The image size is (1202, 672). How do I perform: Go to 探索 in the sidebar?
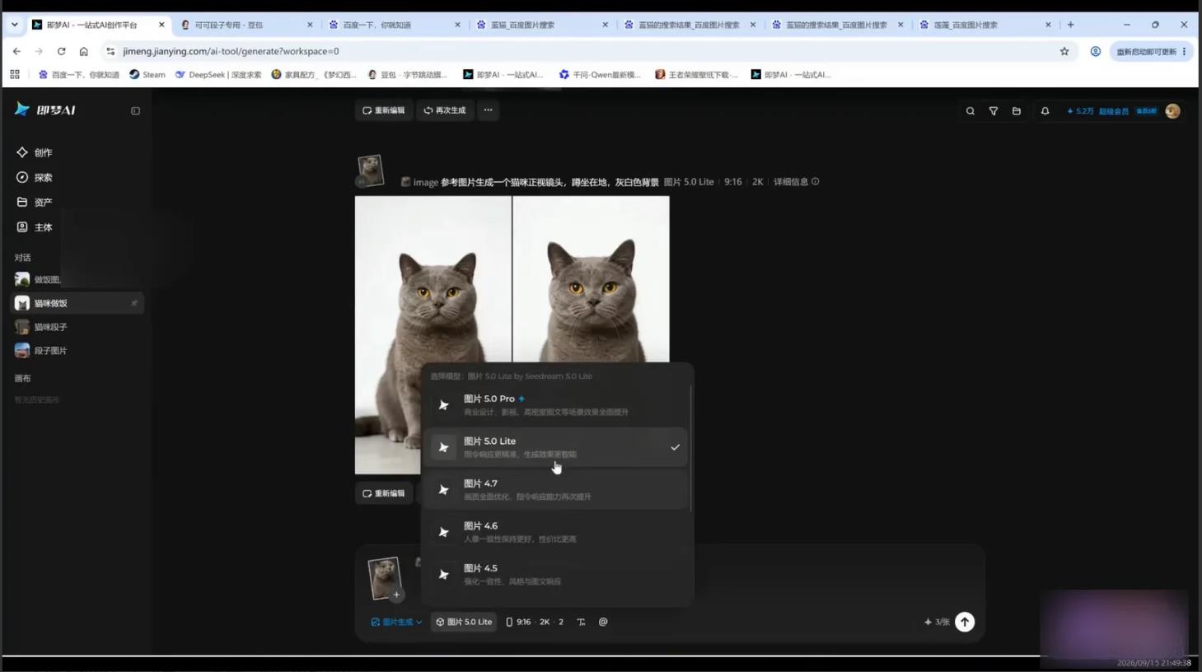pos(35,177)
